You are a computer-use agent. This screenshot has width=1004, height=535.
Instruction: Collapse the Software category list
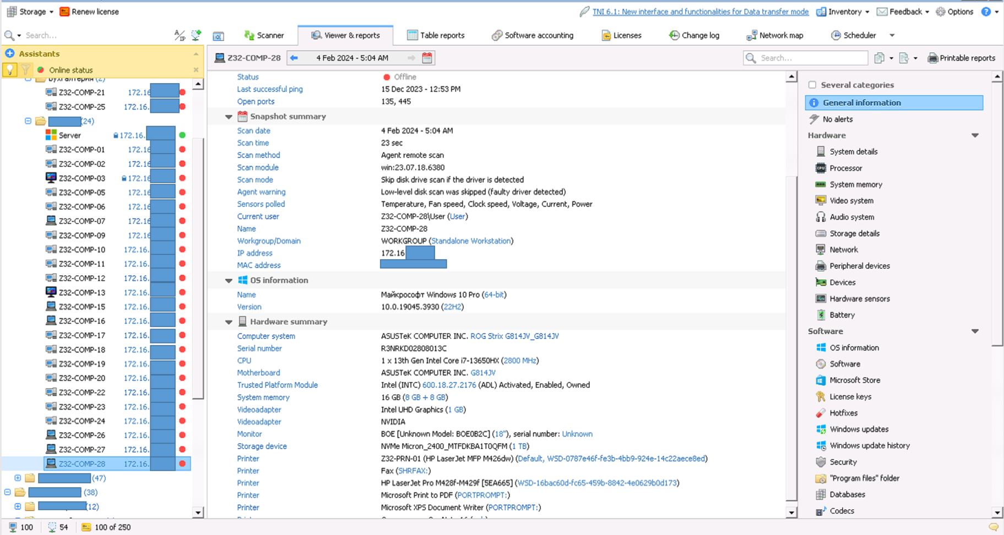tap(975, 331)
